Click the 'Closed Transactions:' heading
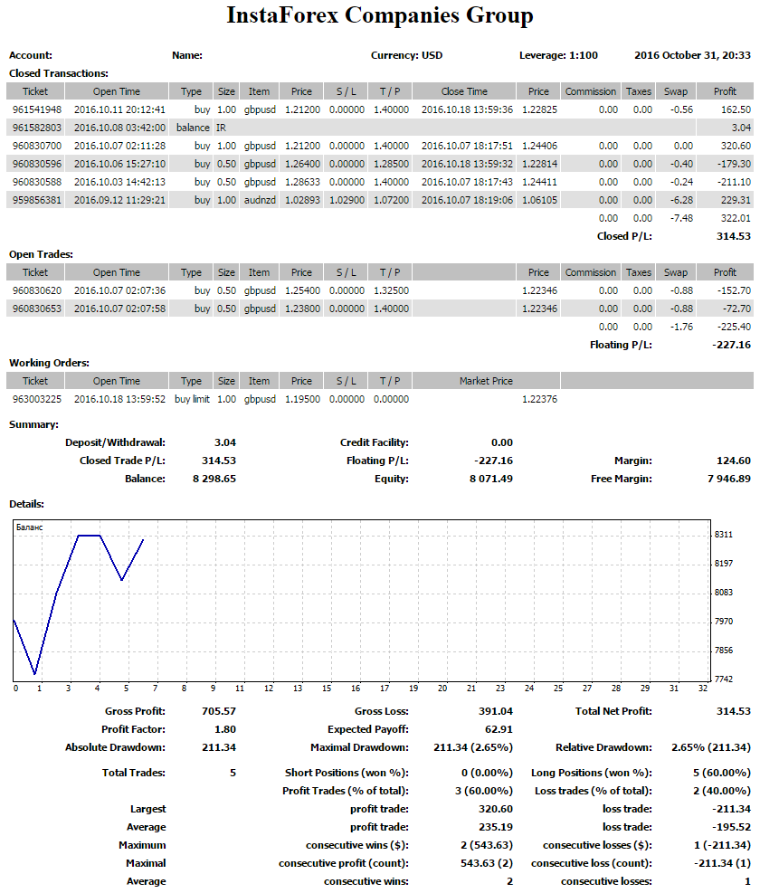Screen dimensions: 760x893 pyautogui.click(x=59, y=73)
